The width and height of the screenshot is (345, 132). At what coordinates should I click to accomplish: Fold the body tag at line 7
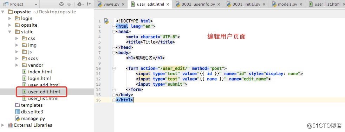[114, 53]
